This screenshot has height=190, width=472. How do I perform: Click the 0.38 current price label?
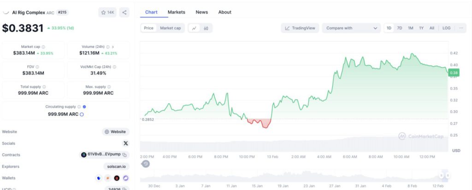[453, 72]
